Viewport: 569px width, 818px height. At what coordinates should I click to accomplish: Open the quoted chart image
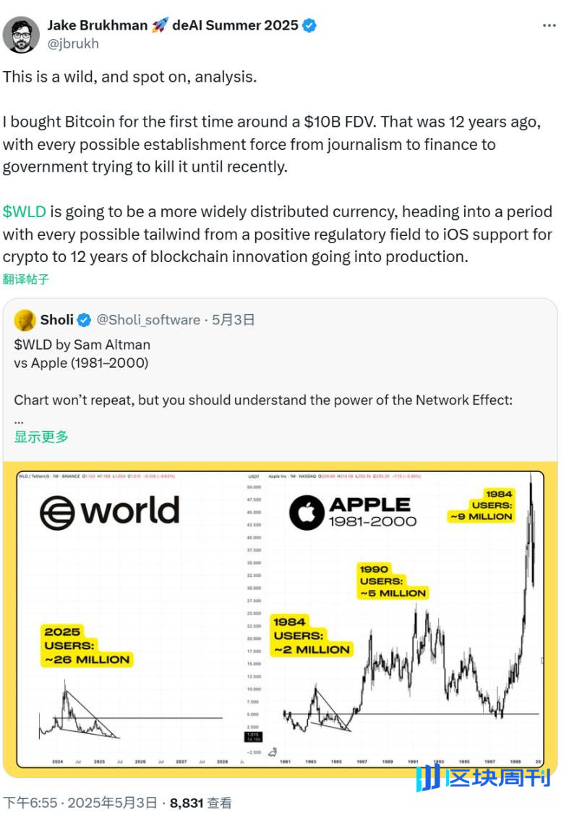pos(281,619)
